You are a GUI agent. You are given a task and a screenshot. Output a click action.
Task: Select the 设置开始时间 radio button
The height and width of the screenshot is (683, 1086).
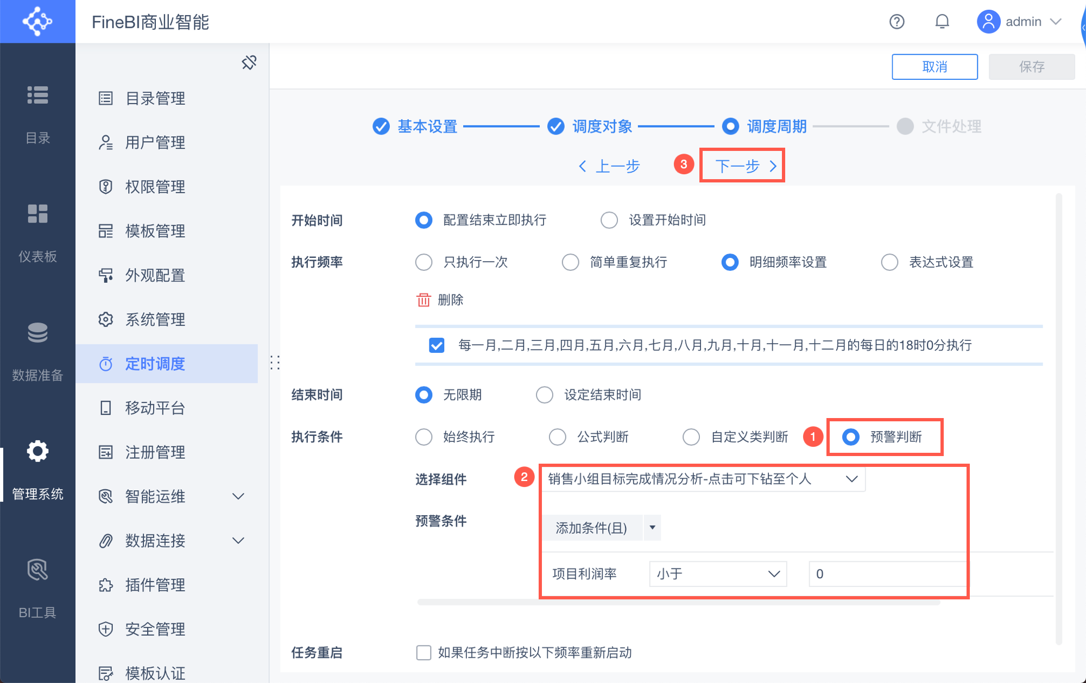609,220
